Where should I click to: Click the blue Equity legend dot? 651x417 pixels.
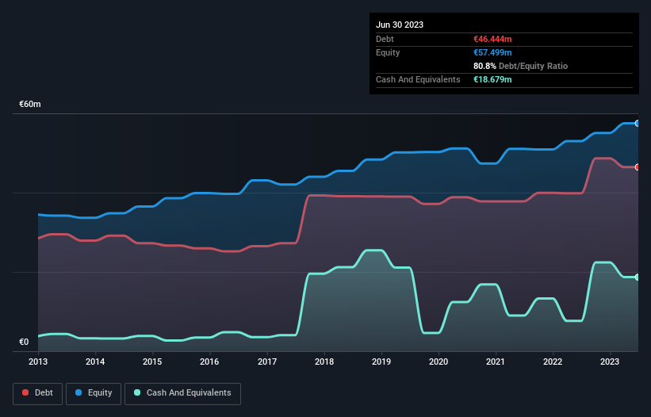[79, 392]
